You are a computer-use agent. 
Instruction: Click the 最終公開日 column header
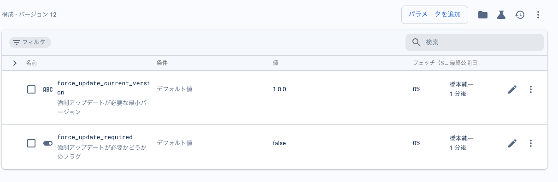click(463, 63)
